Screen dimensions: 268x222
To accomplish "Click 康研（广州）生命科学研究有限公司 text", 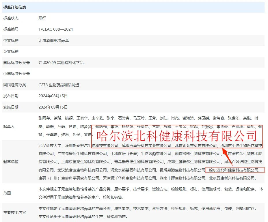I will [x=69, y=178].
